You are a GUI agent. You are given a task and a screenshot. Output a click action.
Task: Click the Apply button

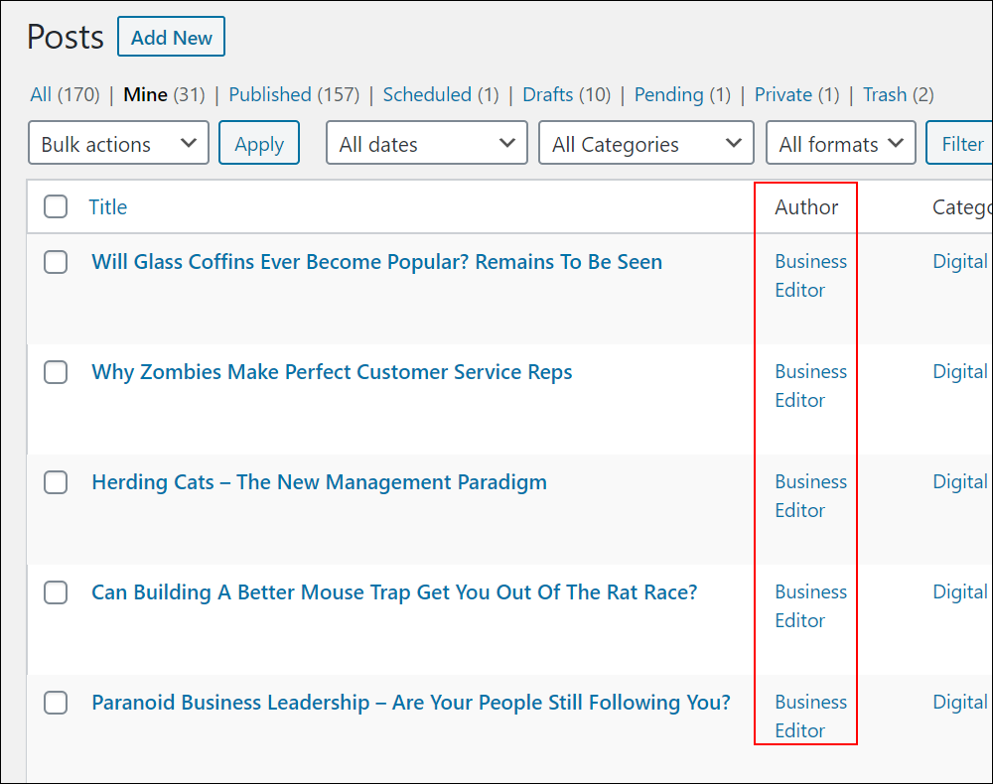click(259, 143)
